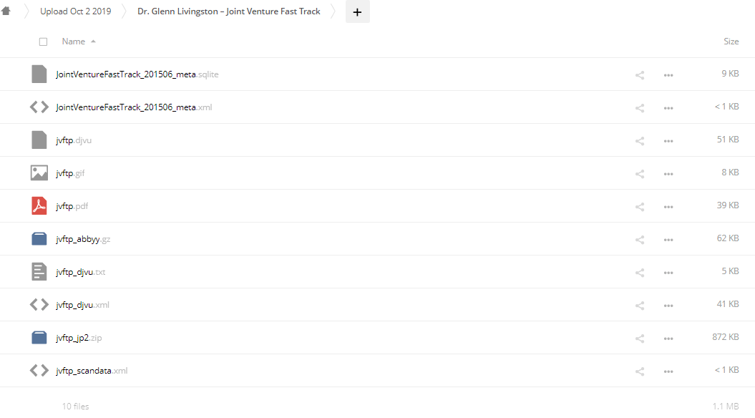Open more actions for jvftp.djvu
755x418 pixels.
pyautogui.click(x=668, y=141)
